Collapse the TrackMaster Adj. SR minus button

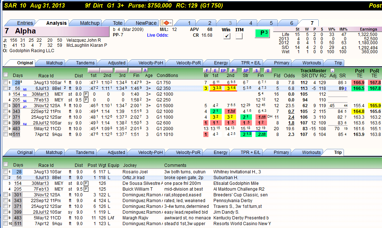pos(332,70)
